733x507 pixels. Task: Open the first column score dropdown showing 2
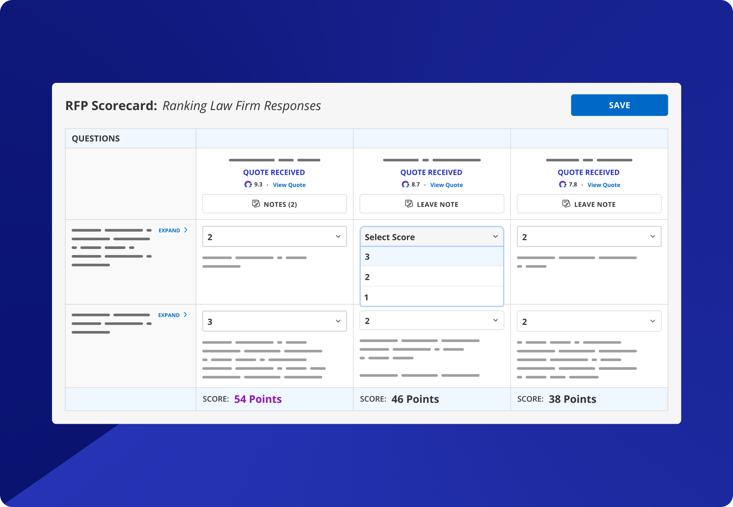coord(274,236)
